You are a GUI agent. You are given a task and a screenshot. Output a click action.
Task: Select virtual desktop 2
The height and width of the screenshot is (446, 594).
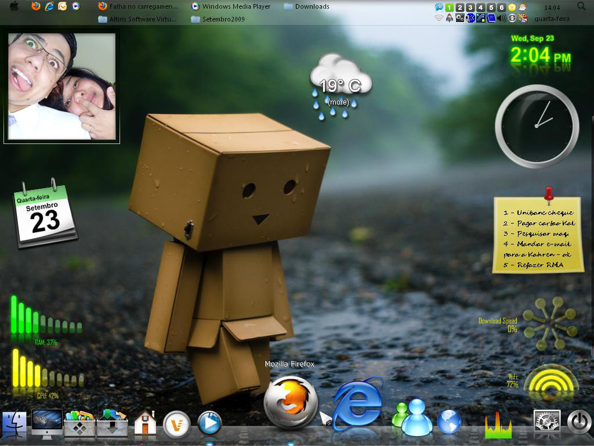click(460, 7)
